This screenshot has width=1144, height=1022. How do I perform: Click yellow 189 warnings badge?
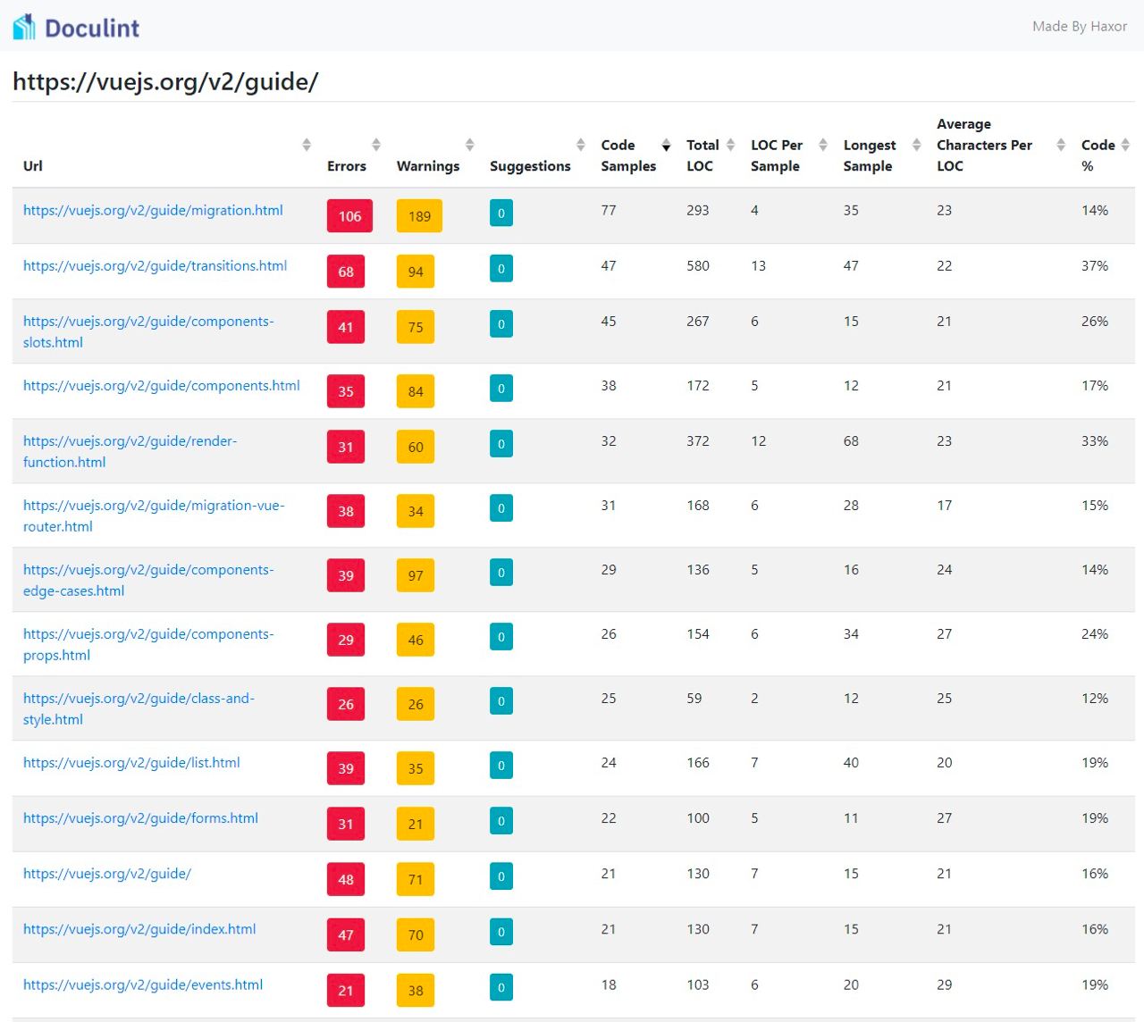click(x=419, y=216)
